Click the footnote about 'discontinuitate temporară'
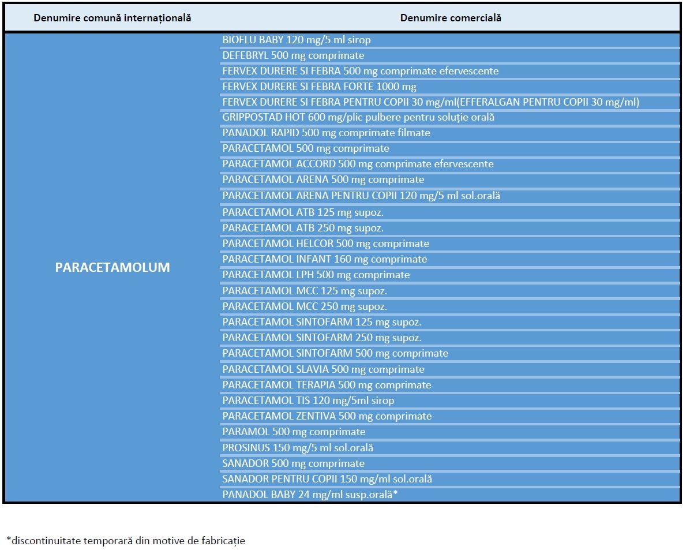The image size is (690, 550). [126, 541]
